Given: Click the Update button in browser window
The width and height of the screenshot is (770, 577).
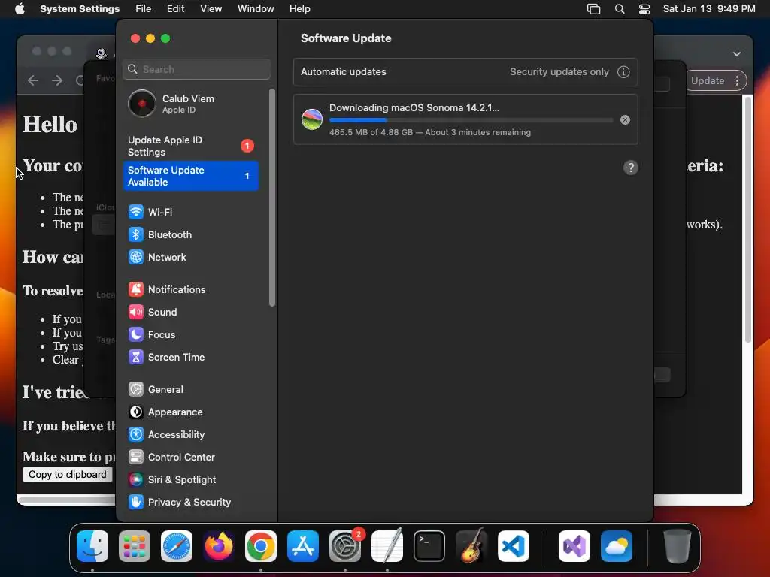Looking at the screenshot, I should point(708,81).
